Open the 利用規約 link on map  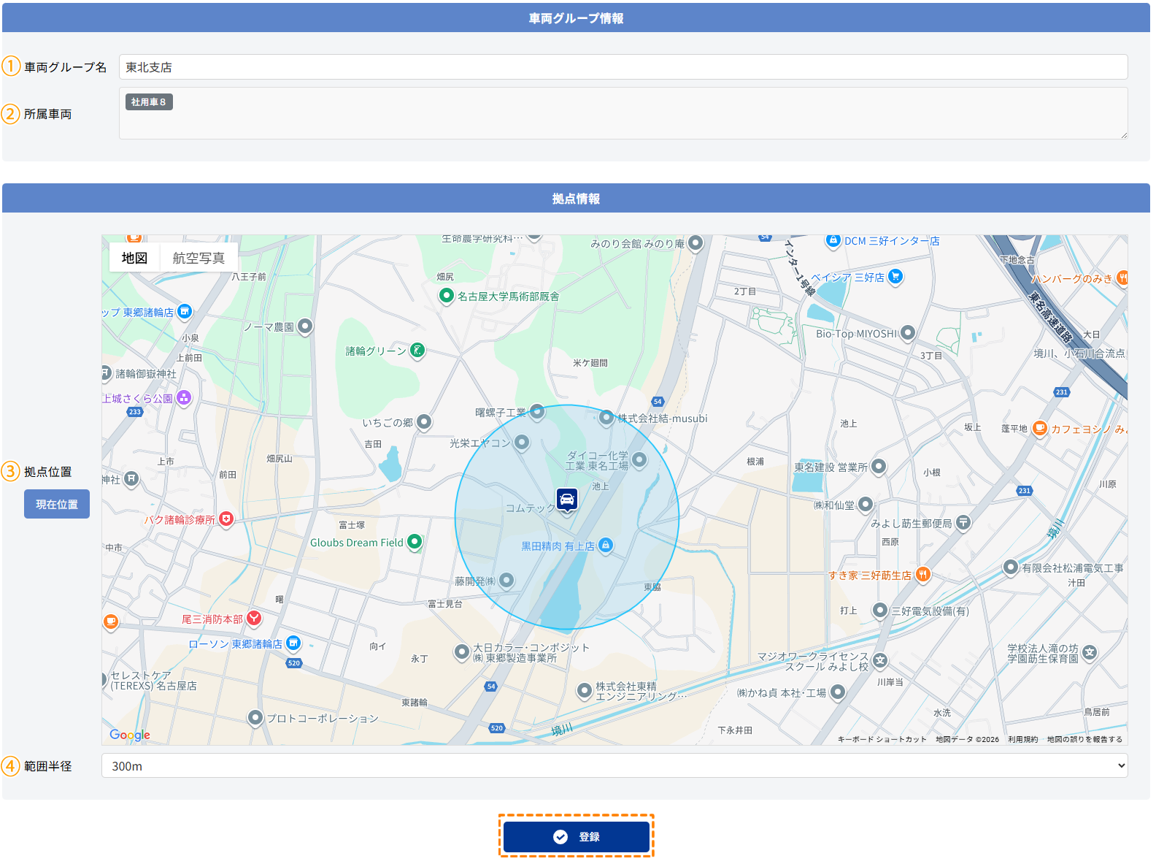point(1022,739)
